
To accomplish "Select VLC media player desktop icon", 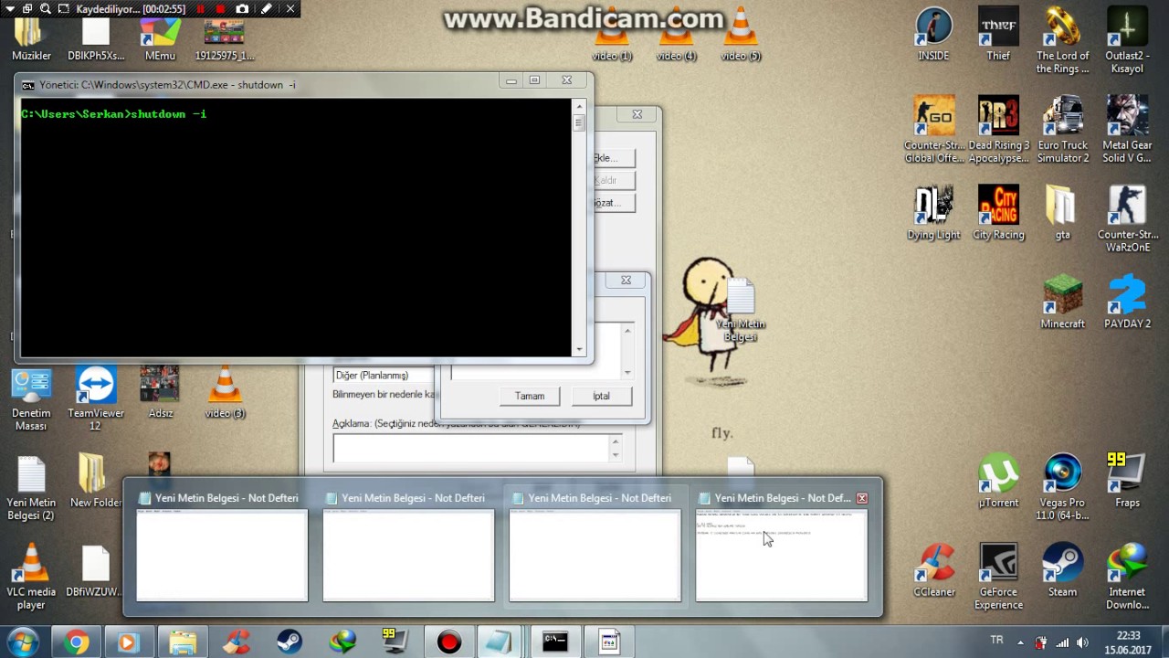I will (x=31, y=577).
